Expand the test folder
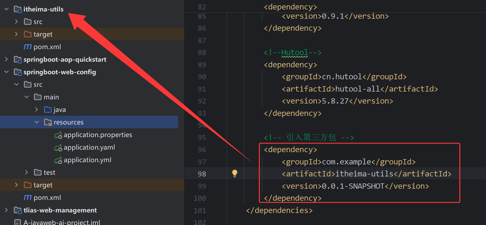This screenshot has width=486, height=225. pos(27,172)
